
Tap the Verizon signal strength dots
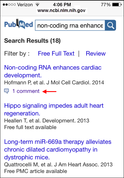pyautogui.click(x=9, y=5)
